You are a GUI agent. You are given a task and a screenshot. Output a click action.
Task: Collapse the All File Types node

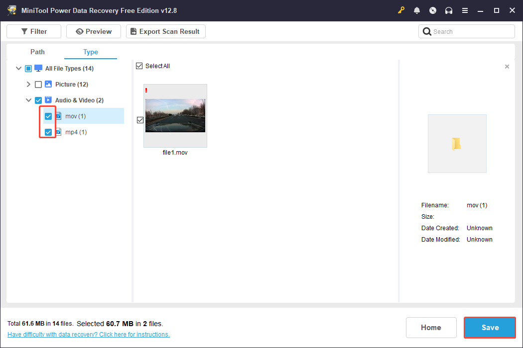(18, 68)
